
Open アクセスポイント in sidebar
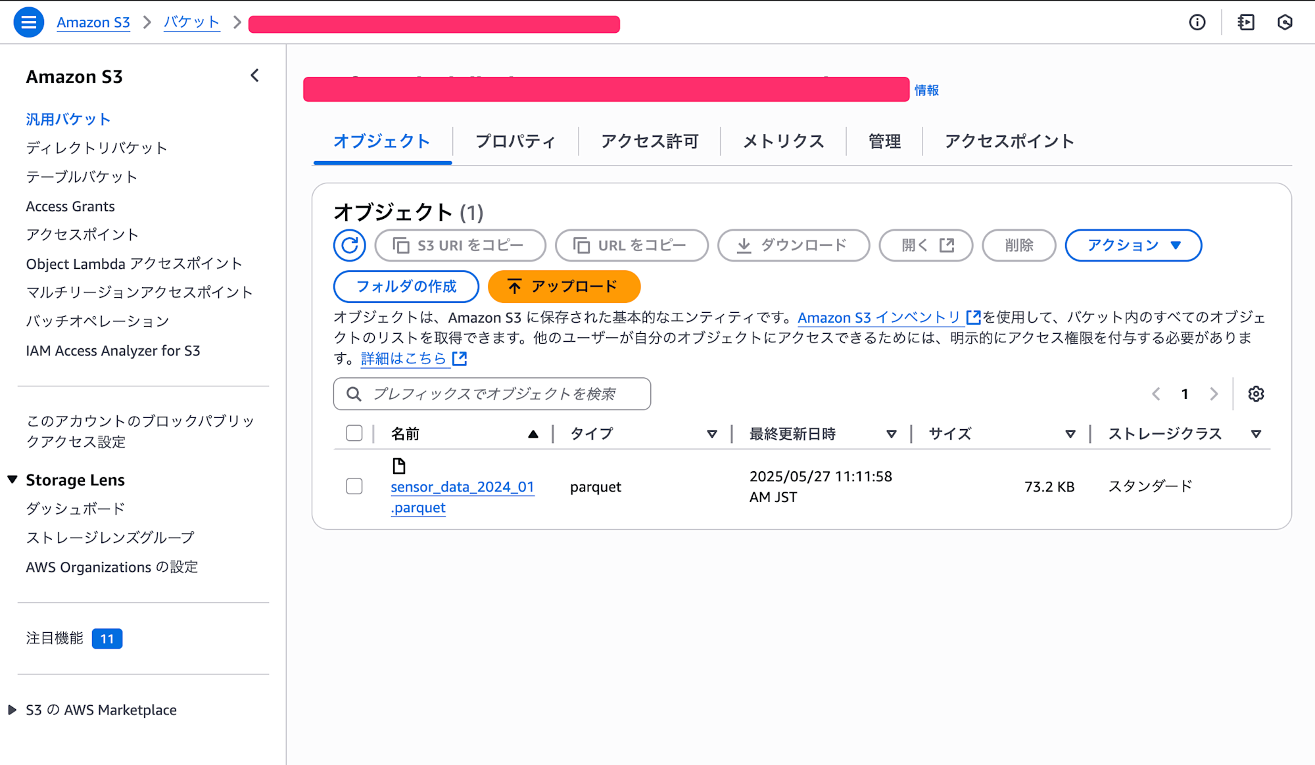tap(82, 235)
